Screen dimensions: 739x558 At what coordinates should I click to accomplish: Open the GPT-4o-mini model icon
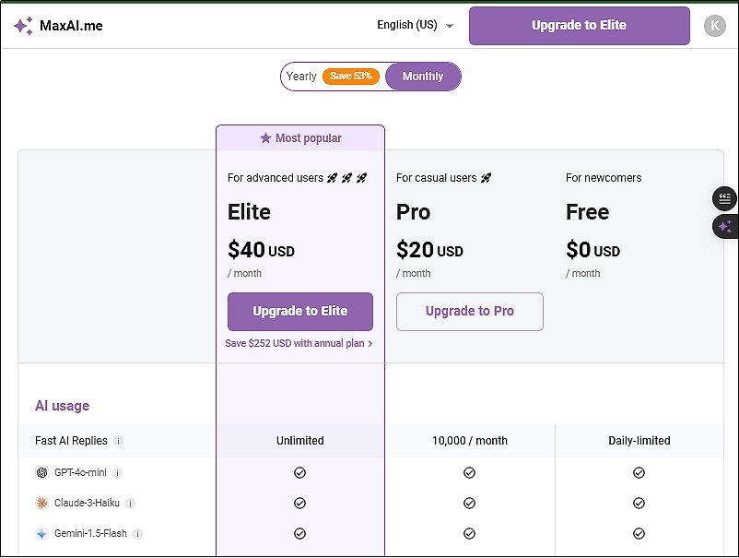[x=41, y=471]
